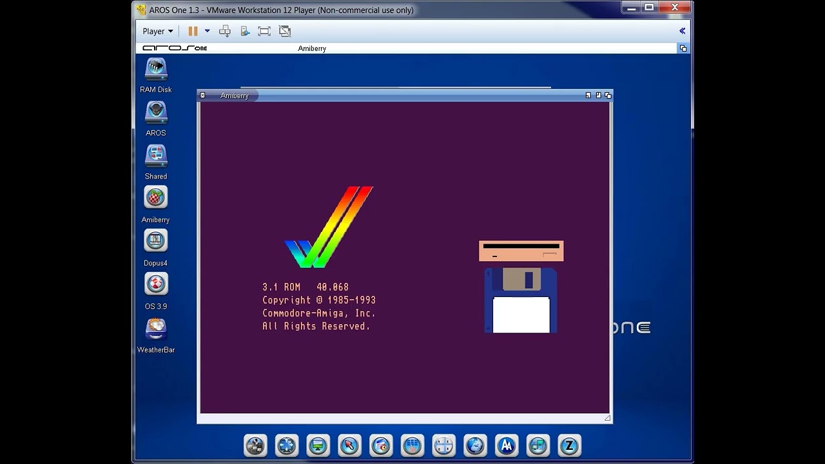This screenshot has height=464, width=825.
Task: Click the Amiberry window depth gadget
Action: (x=608, y=95)
